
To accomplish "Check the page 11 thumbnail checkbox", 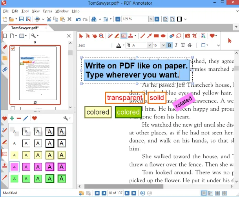I will (13, 108).
